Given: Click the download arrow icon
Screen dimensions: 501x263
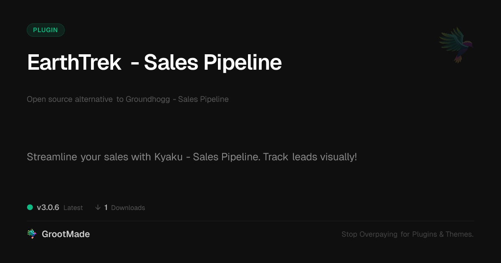Looking at the screenshot, I should click(x=98, y=207).
